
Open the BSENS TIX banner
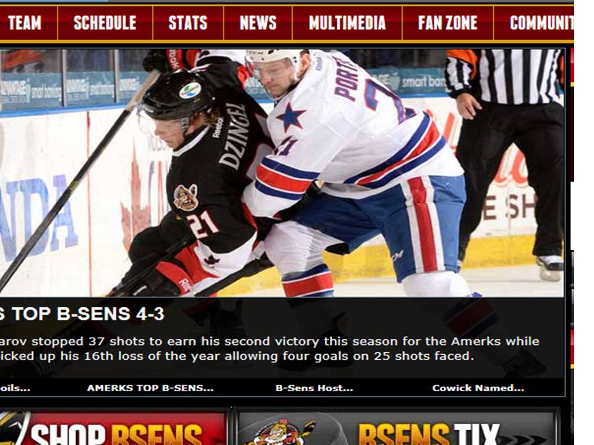click(396, 428)
